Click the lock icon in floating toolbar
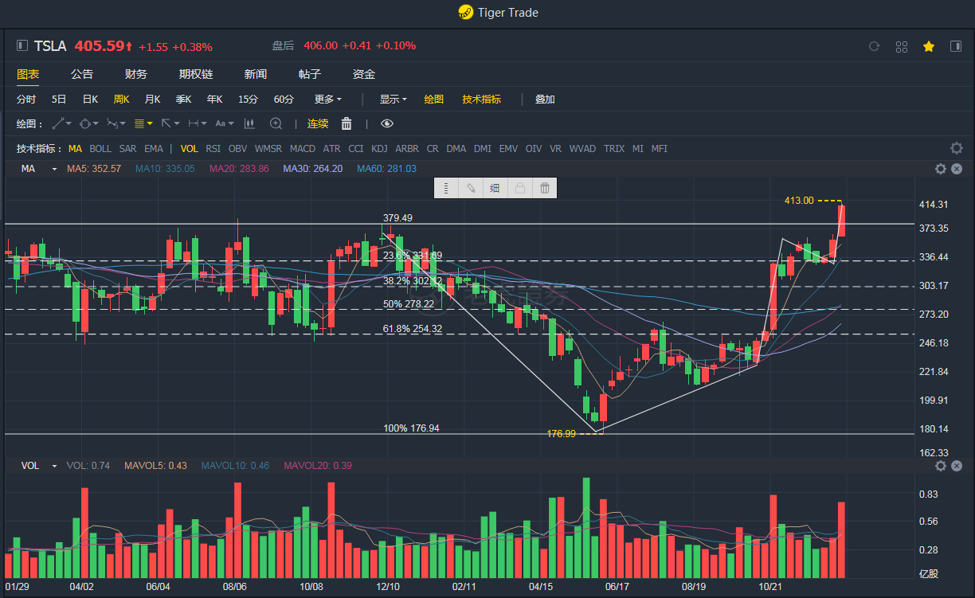This screenshot has width=975, height=598. click(519, 188)
